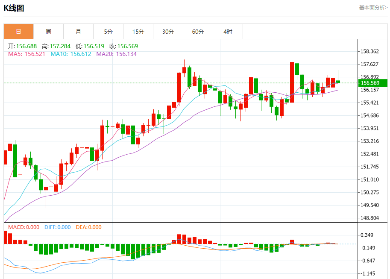Click the -0.647 MACD axis label

368,261
